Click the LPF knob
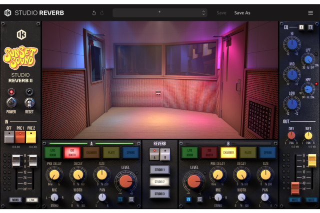Viewport: 320px width, 213px height. pyautogui.click(x=308, y=60)
